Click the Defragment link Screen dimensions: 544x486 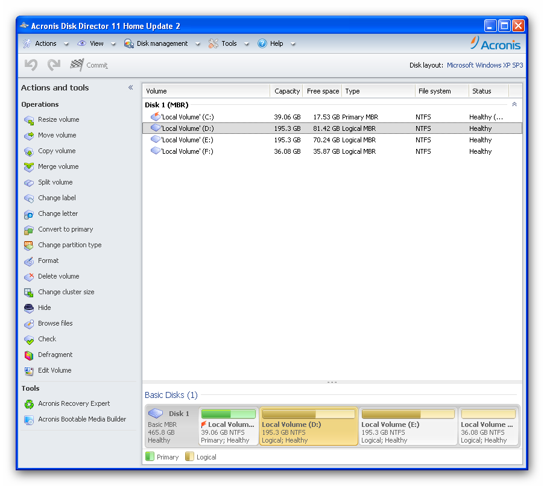(x=55, y=355)
